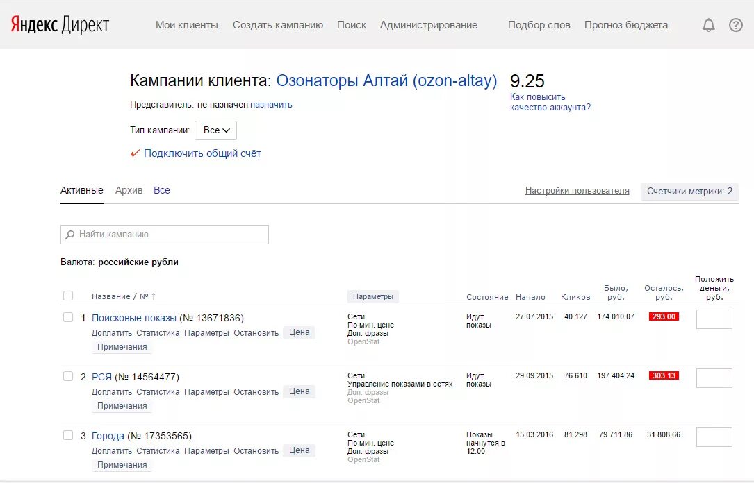Open Администрирование menu item
The image size is (754, 483).
tap(429, 25)
